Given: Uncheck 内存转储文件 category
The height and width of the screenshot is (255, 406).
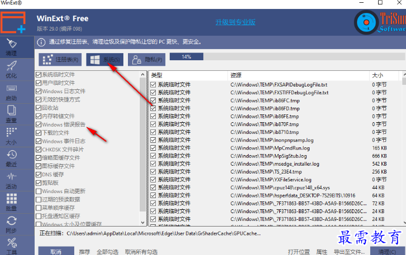Looking at the screenshot, I should click(x=39, y=116).
